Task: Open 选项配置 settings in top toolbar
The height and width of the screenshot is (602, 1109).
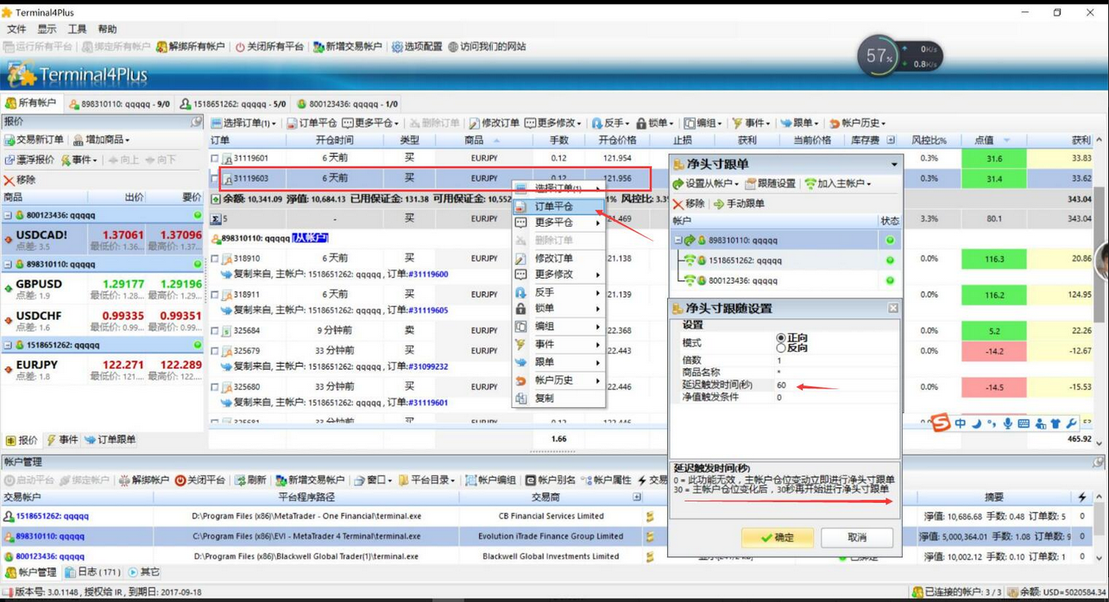Action: [x=417, y=47]
